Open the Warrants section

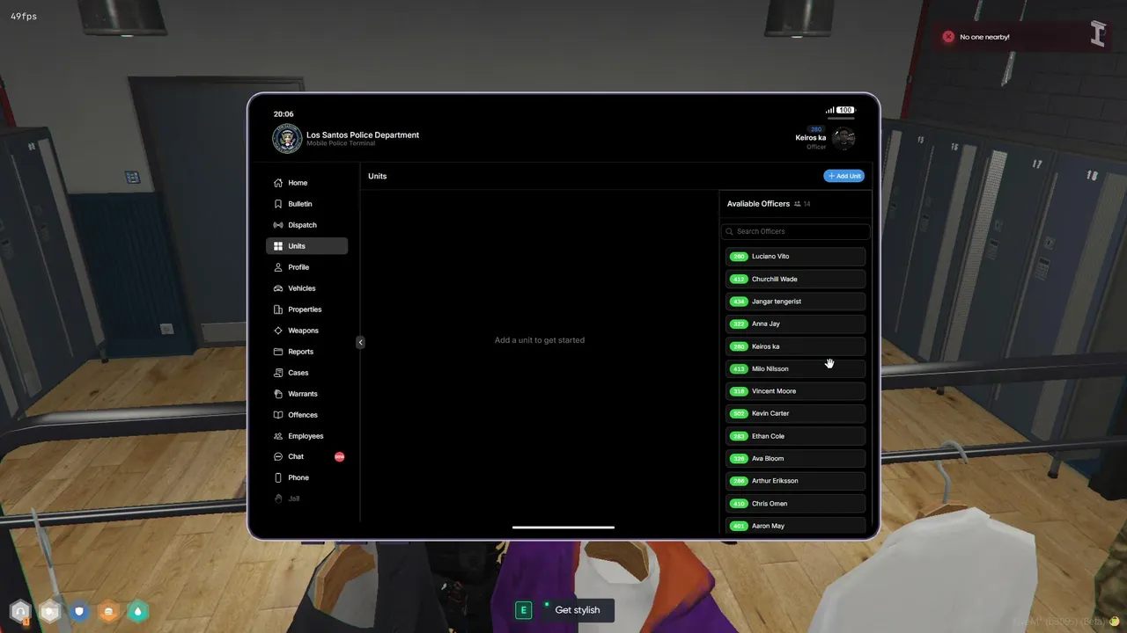[306, 394]
